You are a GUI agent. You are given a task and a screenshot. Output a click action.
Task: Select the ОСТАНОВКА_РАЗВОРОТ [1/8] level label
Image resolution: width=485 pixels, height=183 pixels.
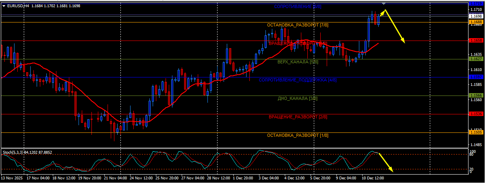pyautogui.click(x=298, y=135)
